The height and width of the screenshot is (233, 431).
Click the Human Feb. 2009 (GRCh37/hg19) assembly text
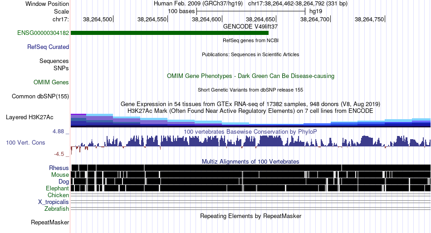(198, 4)
